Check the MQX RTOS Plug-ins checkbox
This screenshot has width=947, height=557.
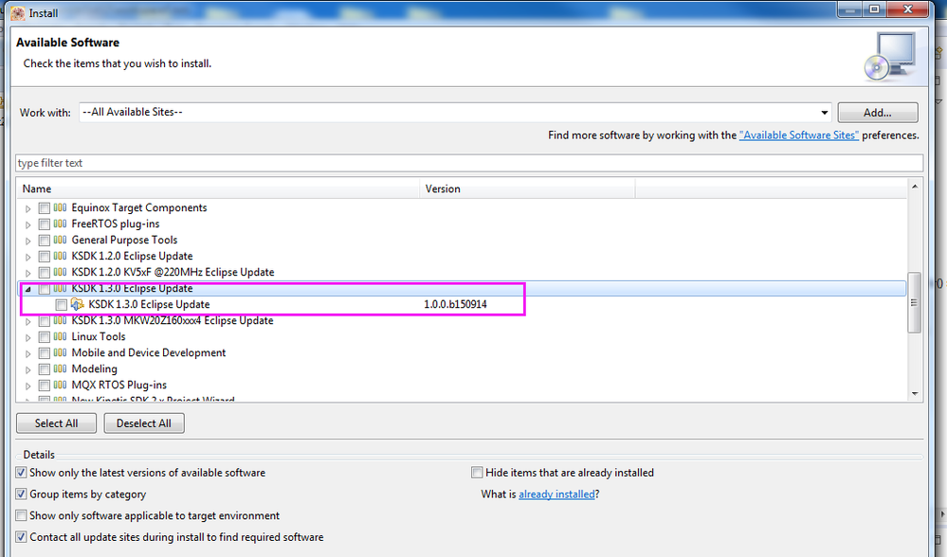(x=45, y=385)
